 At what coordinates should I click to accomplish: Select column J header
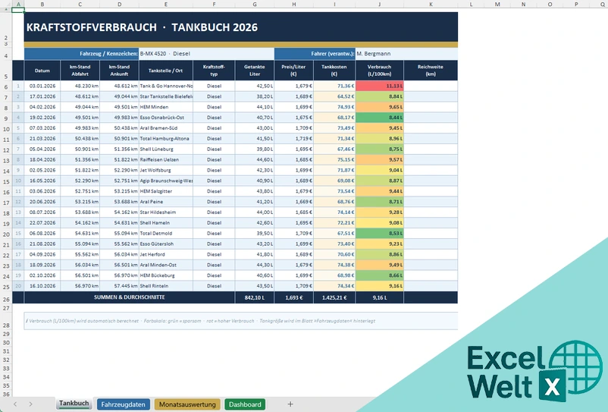379,5
